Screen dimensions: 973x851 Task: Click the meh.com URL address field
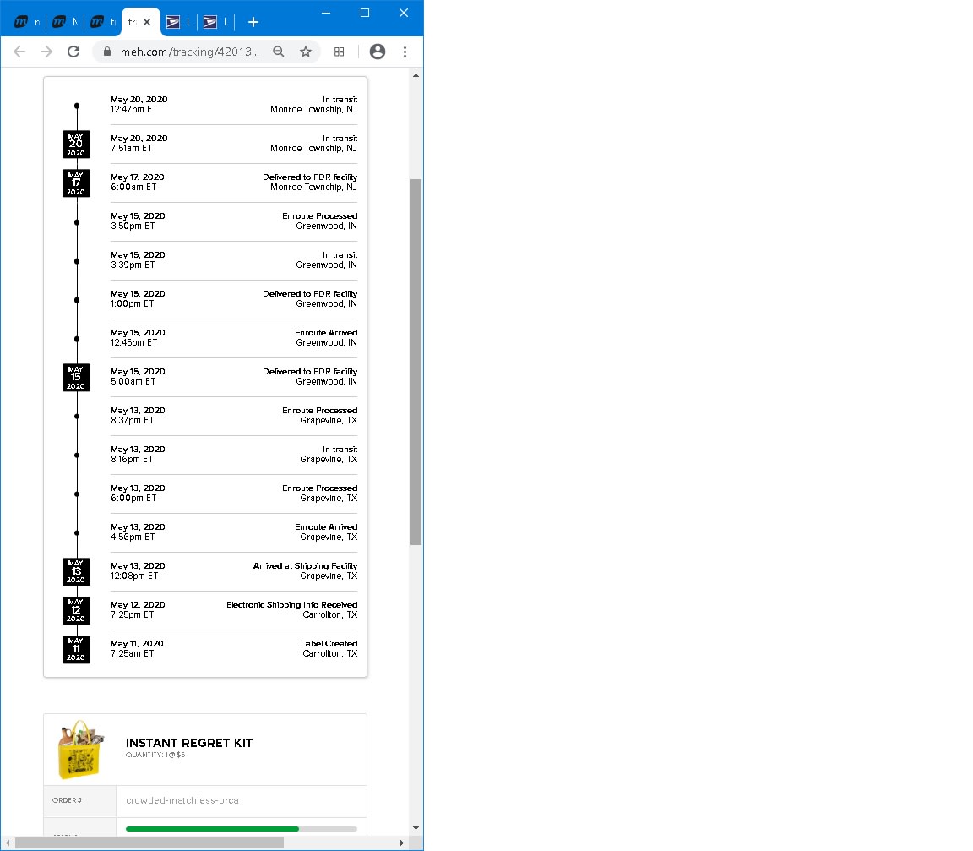pyautogui.click(x=190, y=52)
